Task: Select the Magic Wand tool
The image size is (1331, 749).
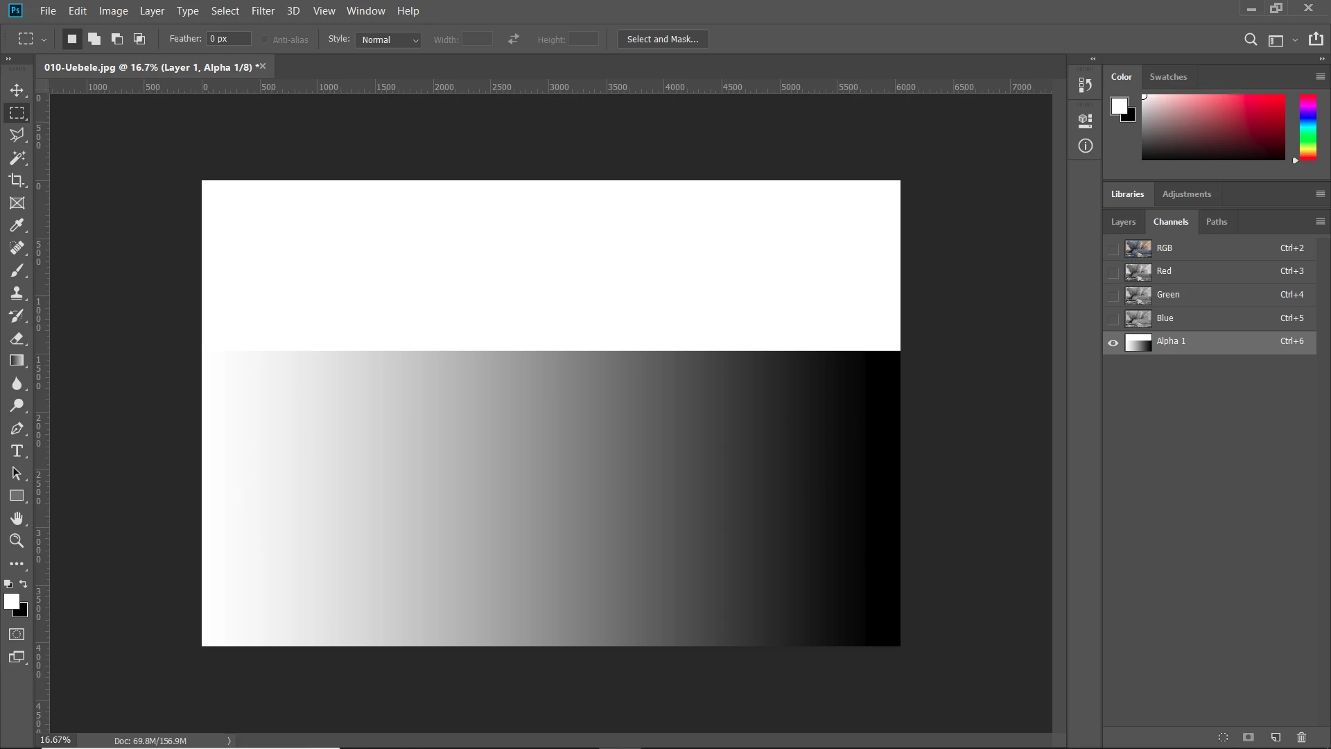Action: coord(17,158)
